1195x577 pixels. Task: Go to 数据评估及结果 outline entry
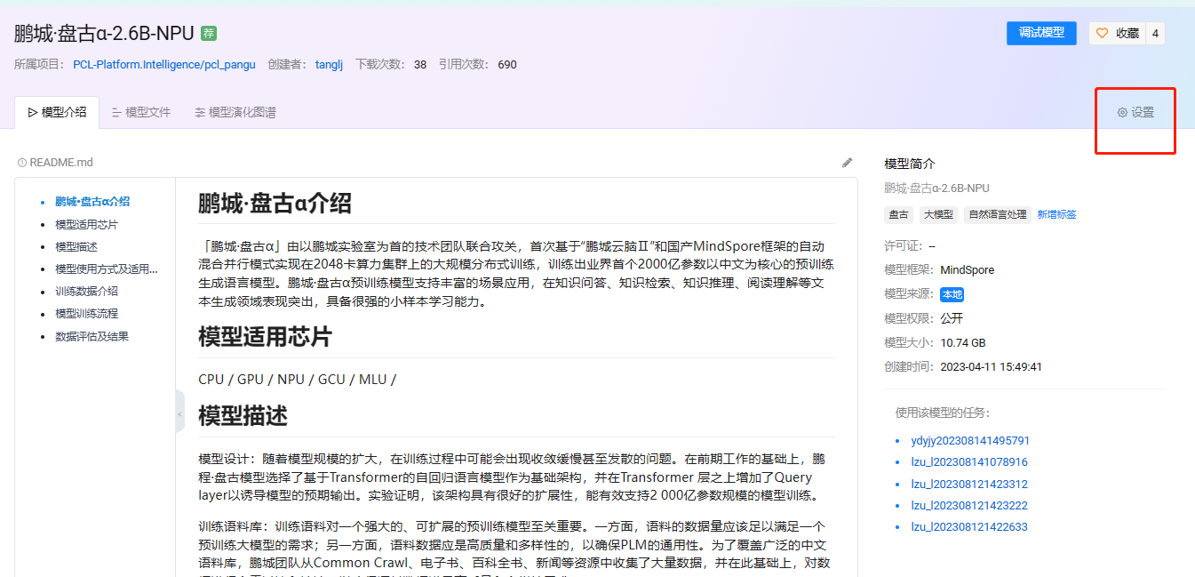tap(92, 336)
